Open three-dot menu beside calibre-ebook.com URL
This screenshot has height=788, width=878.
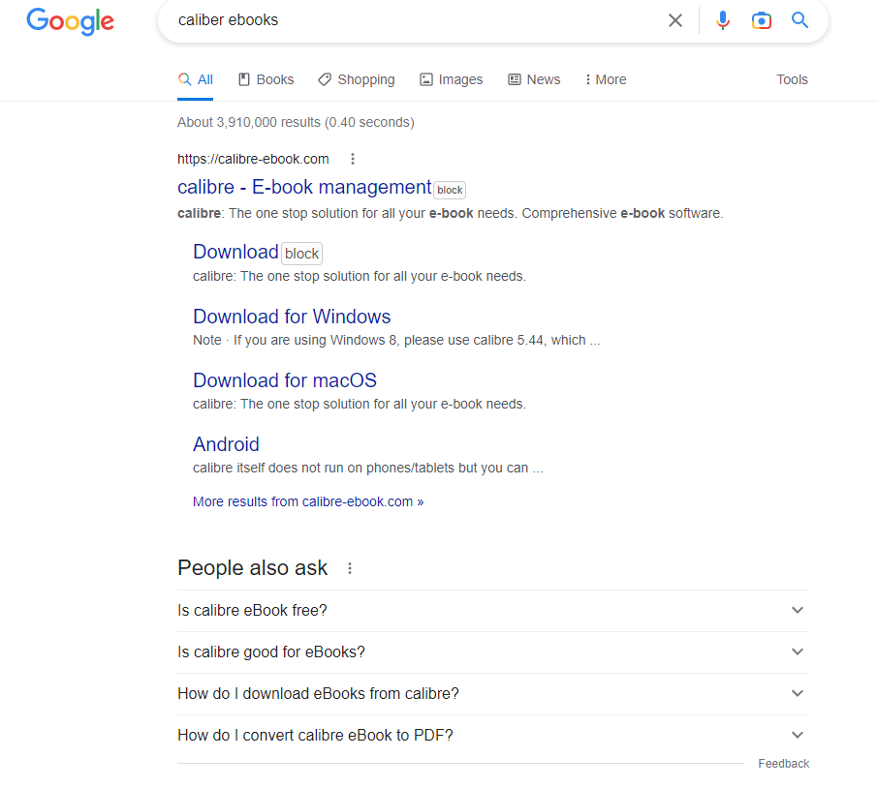(353, 159)
